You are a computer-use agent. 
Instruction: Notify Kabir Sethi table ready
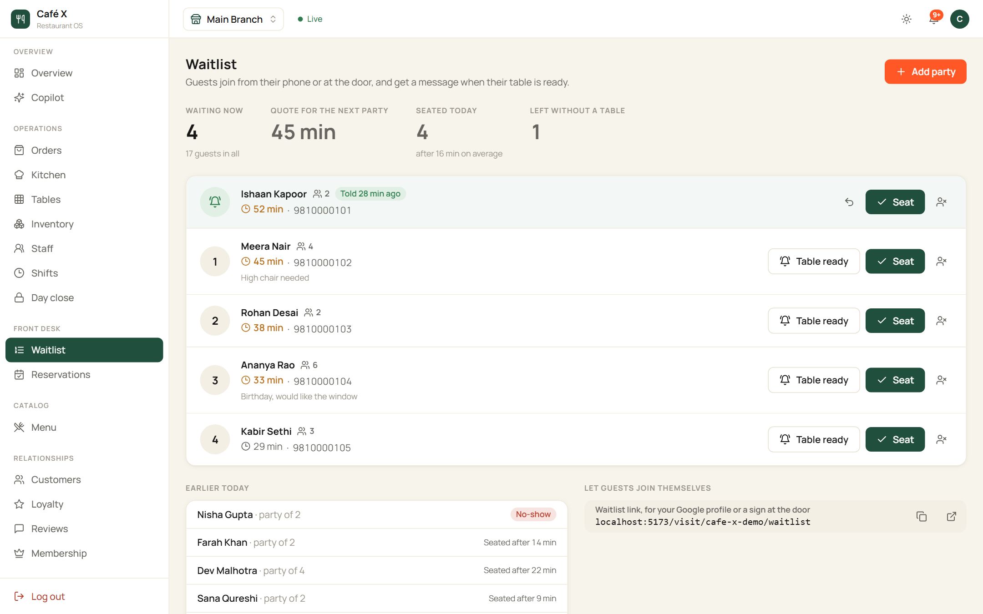click(814, 439)
